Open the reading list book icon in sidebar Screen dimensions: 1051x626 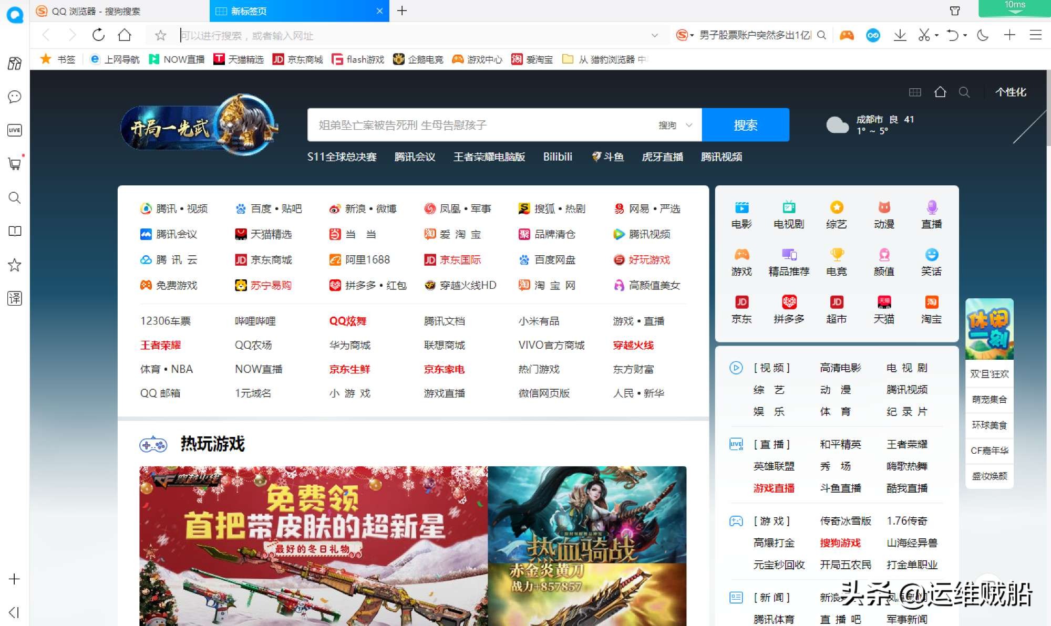[x=14, y=231]
